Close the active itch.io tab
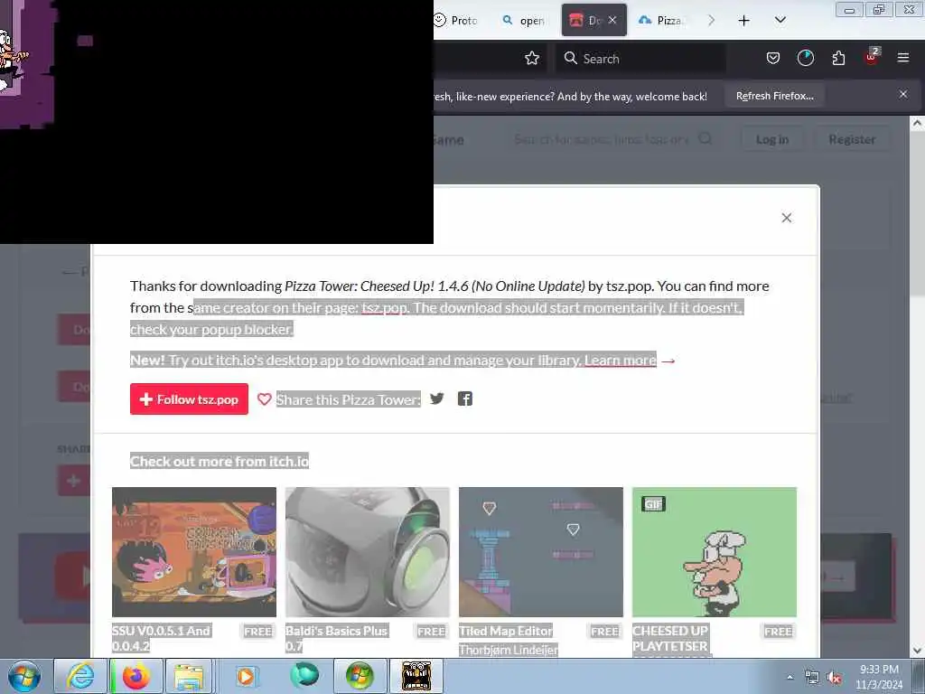925x694 pixels. [x=612, y=20]
